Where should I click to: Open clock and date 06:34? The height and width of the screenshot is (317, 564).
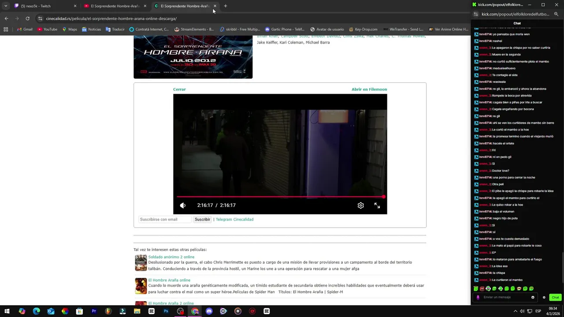pos(553,311)
